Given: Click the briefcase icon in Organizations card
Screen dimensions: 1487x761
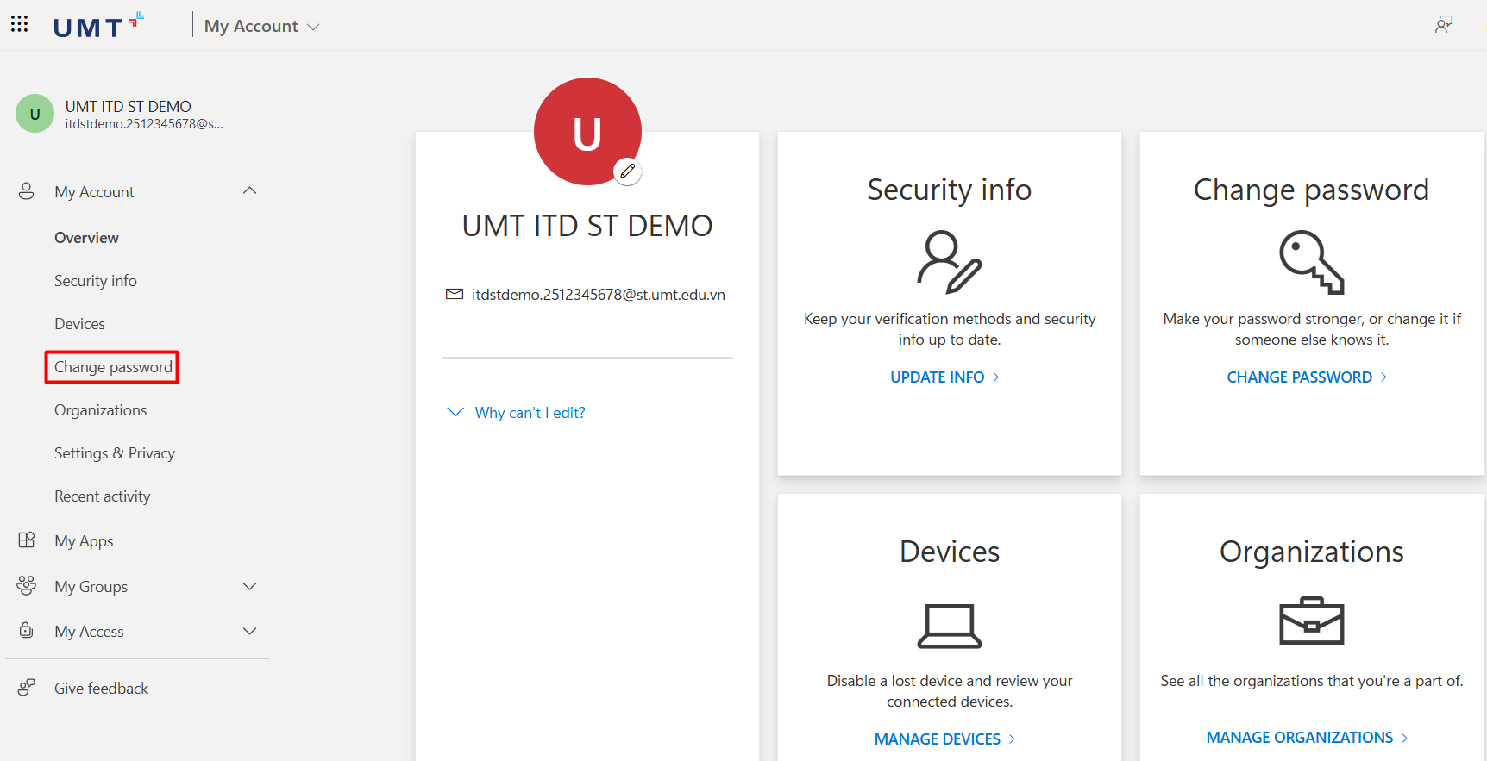Looking at the screenshot, I should point(1311,621).
